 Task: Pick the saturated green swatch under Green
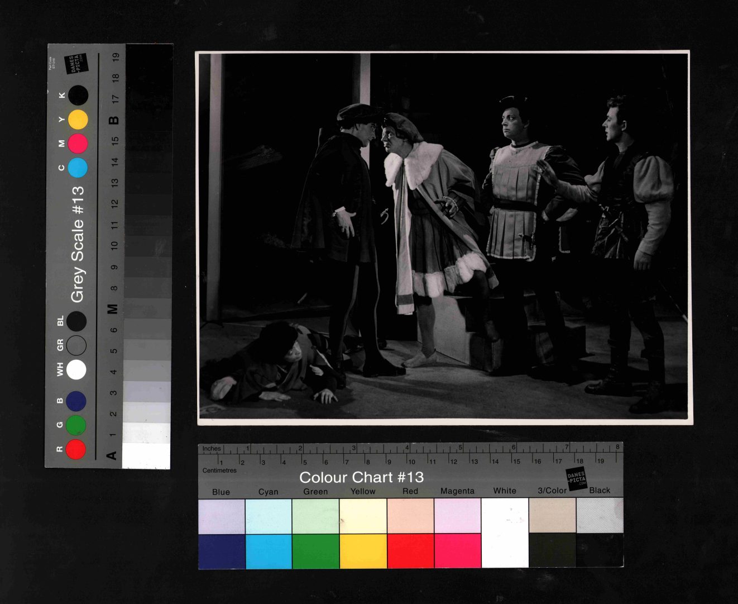(316, 551)
